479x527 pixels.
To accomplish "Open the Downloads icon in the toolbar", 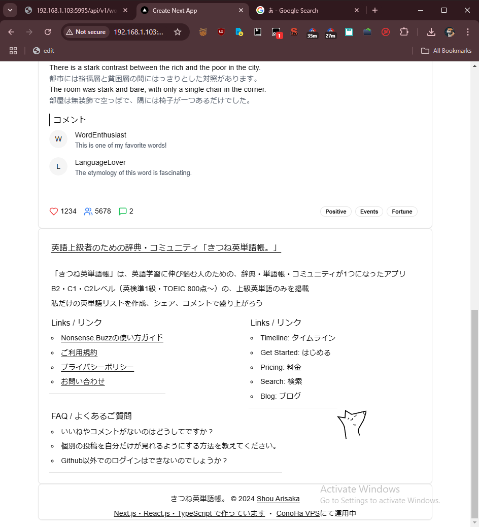I will [431, 32].
